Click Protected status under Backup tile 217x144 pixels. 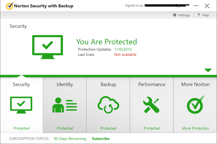[x=108, y=128]
